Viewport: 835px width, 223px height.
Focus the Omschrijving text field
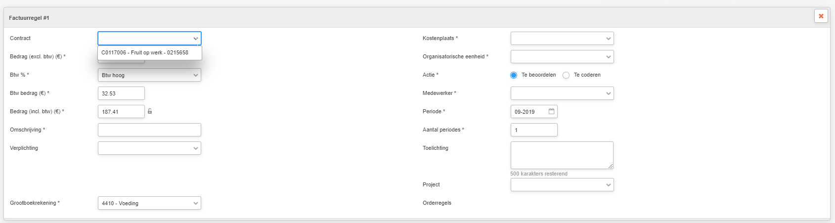pyautogui.click(x=149, y=130)
